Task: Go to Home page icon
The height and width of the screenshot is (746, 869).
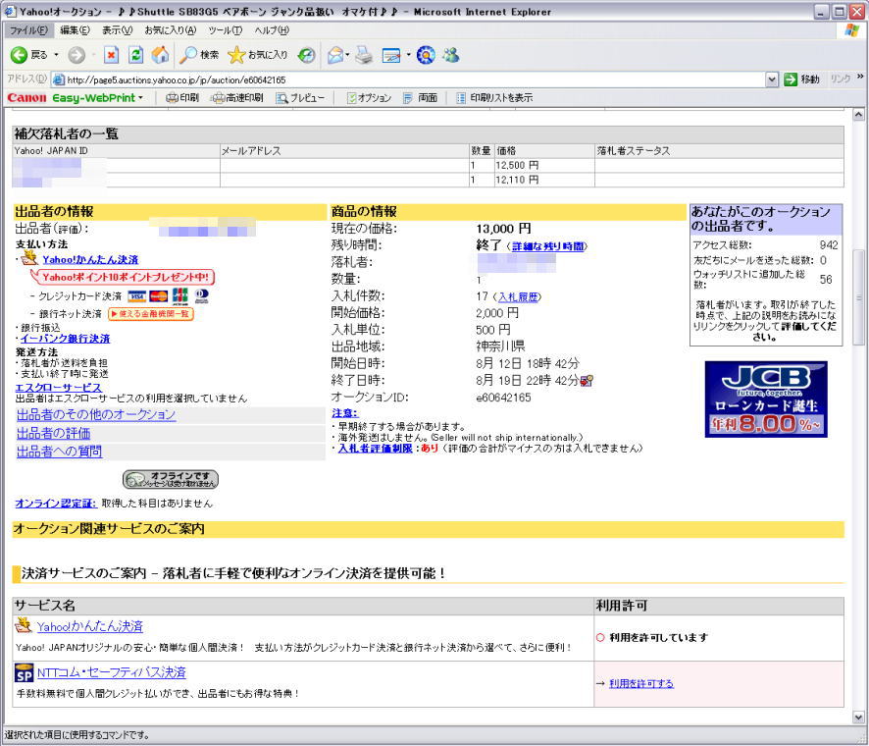Action: coord(160,54)
